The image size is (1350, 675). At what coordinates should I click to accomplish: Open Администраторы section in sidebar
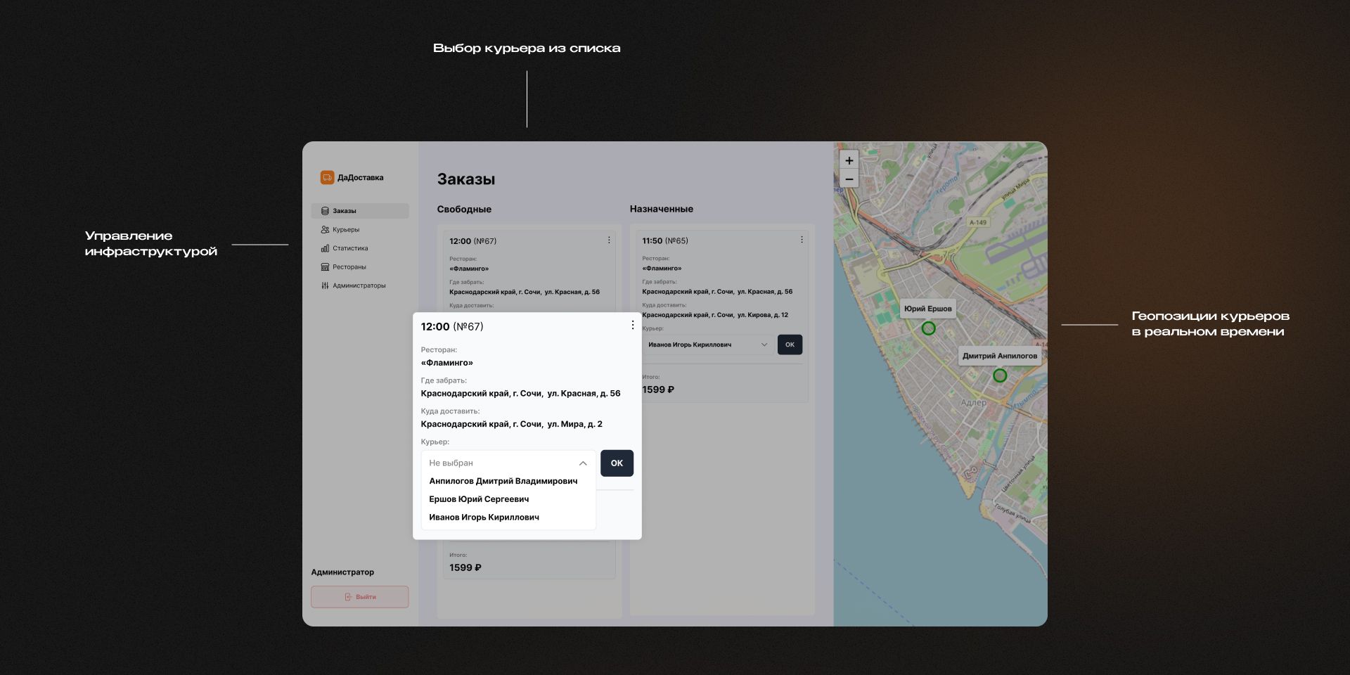360,285
